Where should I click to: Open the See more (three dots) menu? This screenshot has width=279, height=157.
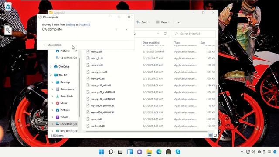(x=178, y=22)
